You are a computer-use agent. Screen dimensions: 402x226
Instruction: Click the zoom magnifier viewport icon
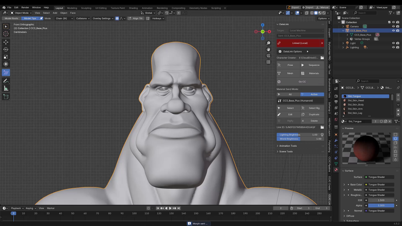pyautogui.click(x=269, y=43)
